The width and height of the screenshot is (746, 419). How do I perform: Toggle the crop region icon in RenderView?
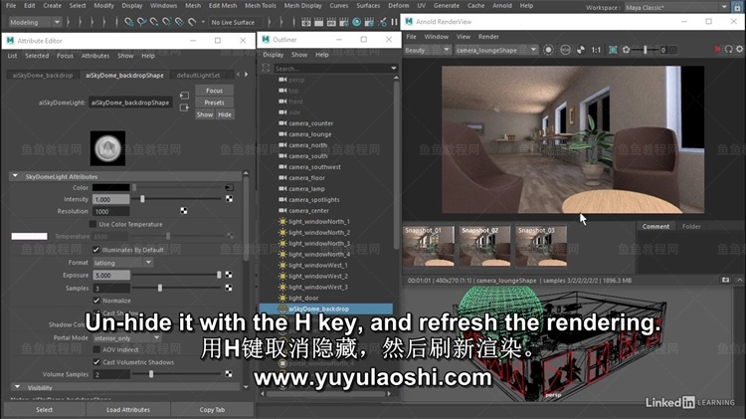point(613,50)
